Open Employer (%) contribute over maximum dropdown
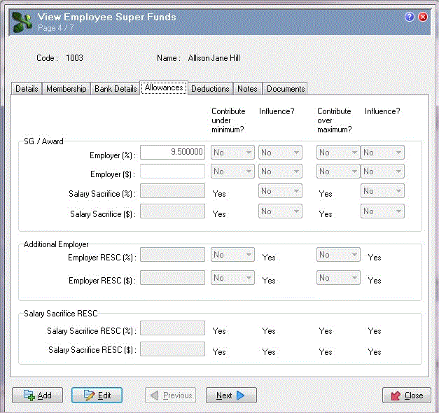The height and width of the screenshot is (413, 439). 338,152
